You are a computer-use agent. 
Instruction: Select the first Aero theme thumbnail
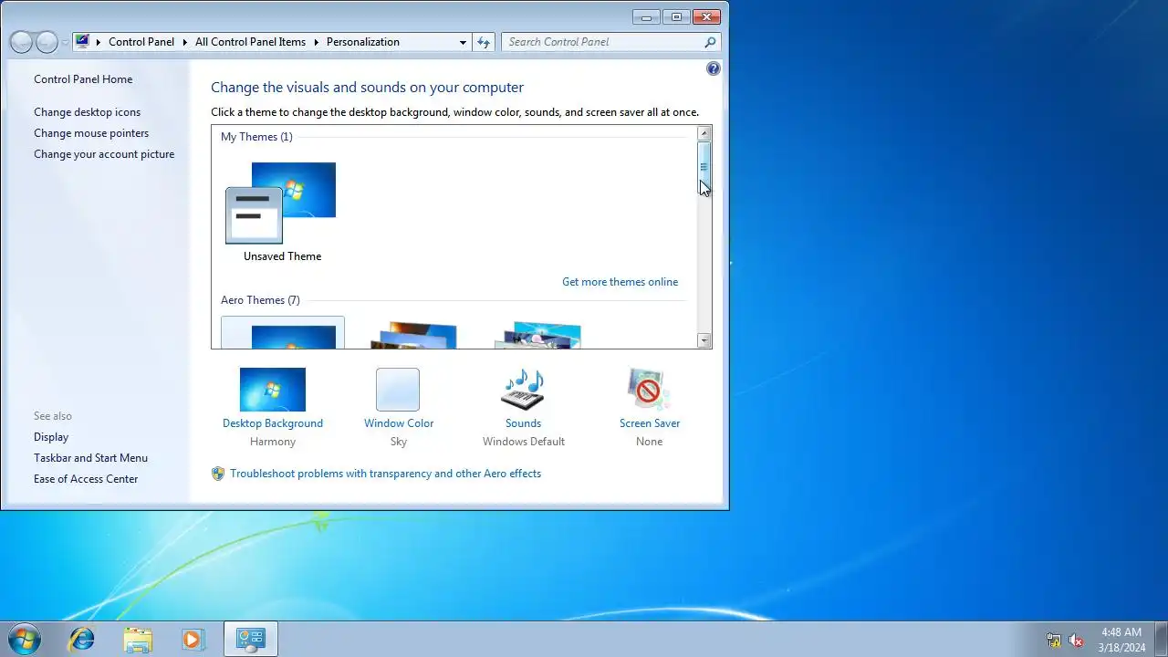tap(283, 332)
